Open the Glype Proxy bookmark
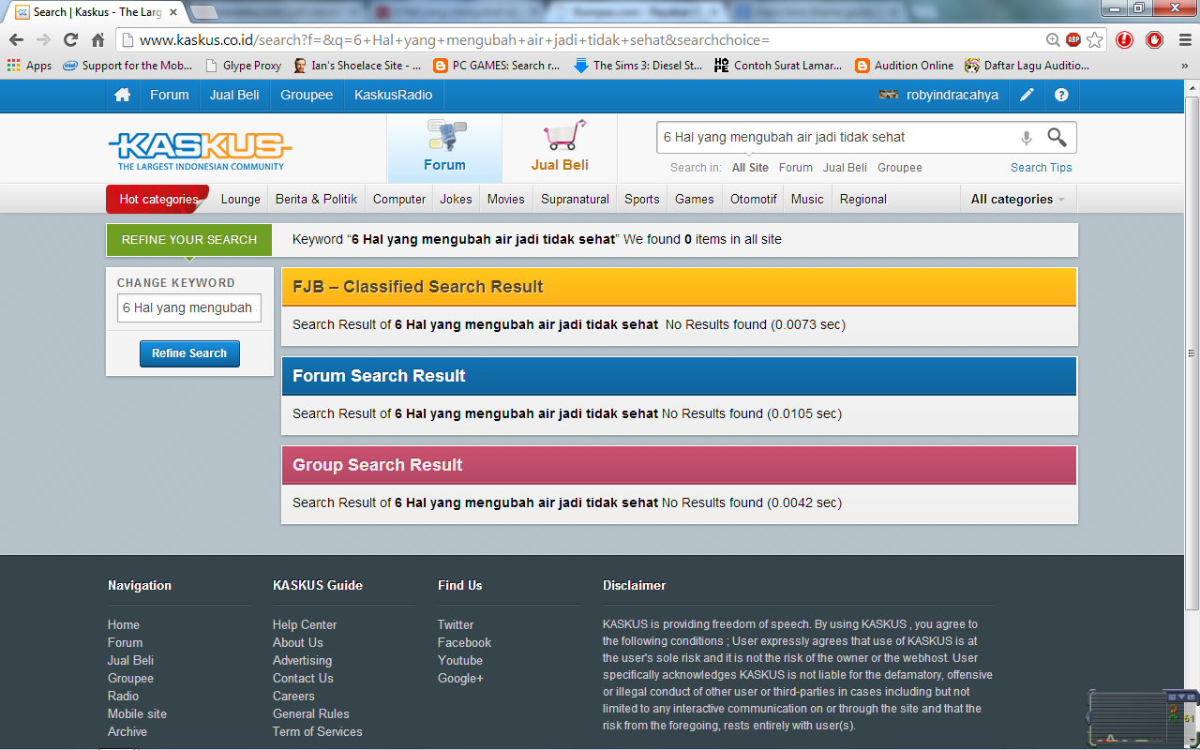This screenshot has width=1200, height=750. [x=243, y=66]
